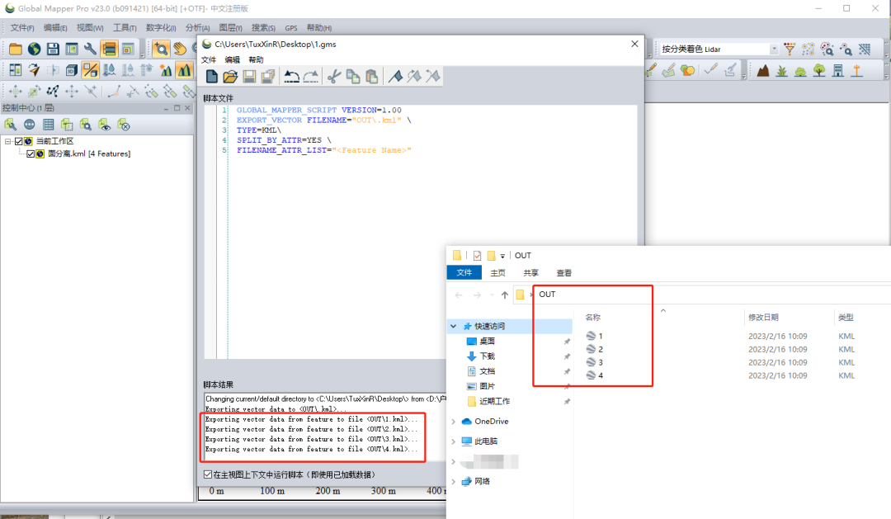Run script using flag icon

click(x=395, y=77)
